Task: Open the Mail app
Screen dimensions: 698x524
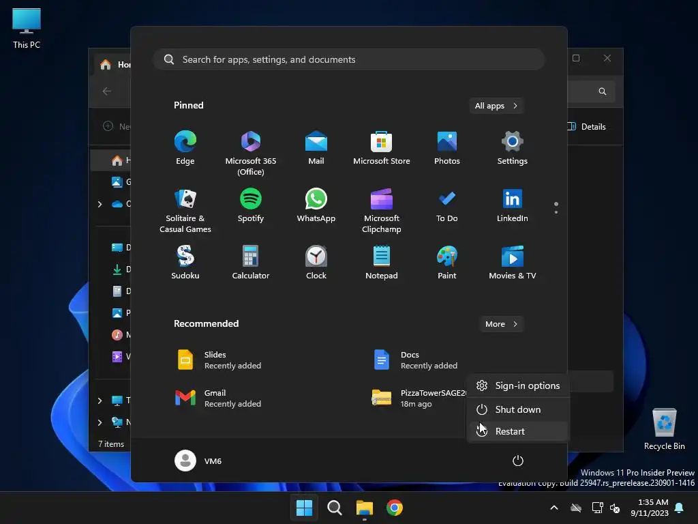Action: (316, 148)
